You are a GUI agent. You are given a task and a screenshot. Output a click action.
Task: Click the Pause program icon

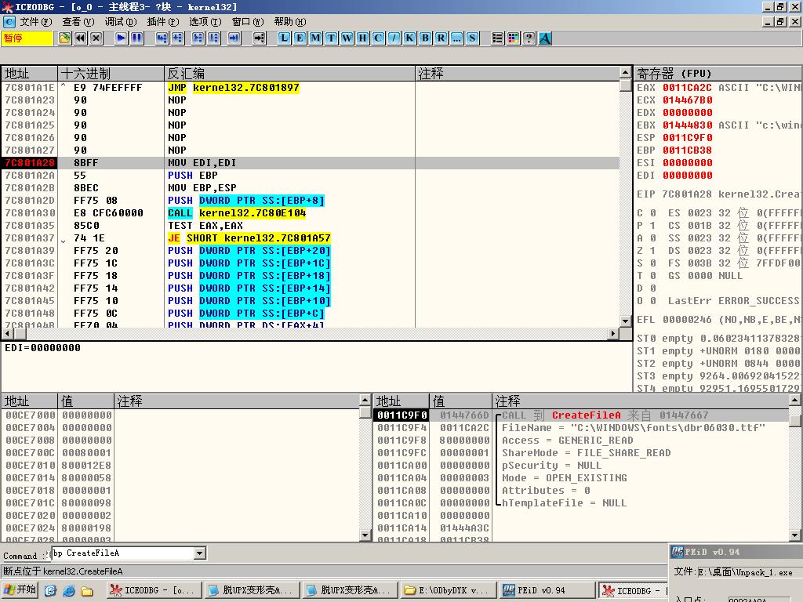(x=136, y=38)
